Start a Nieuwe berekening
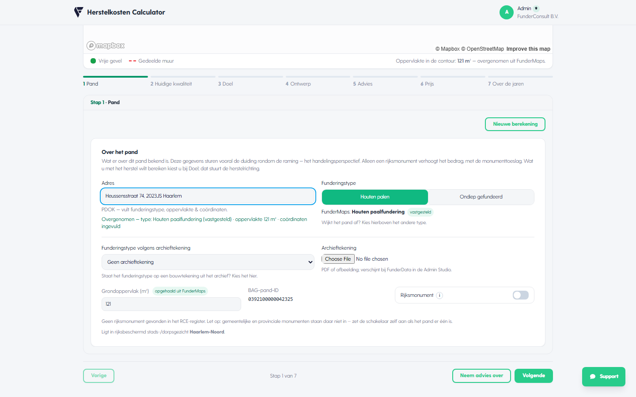 tap(515, 124)
